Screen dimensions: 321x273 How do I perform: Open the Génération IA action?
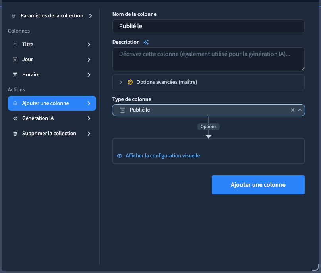pyautogui.click(x=52, y=118)
